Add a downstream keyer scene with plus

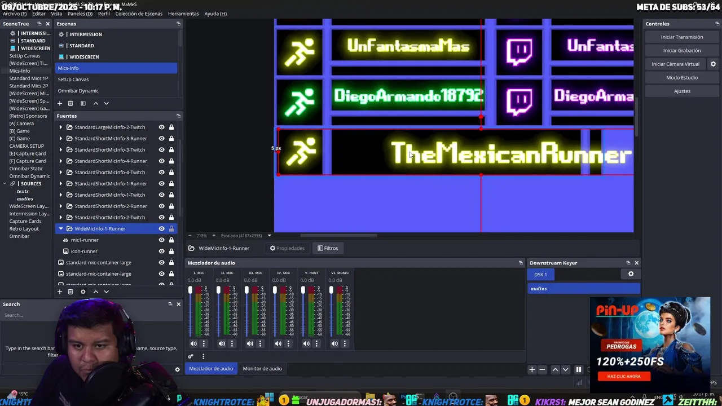pos(531,370)
